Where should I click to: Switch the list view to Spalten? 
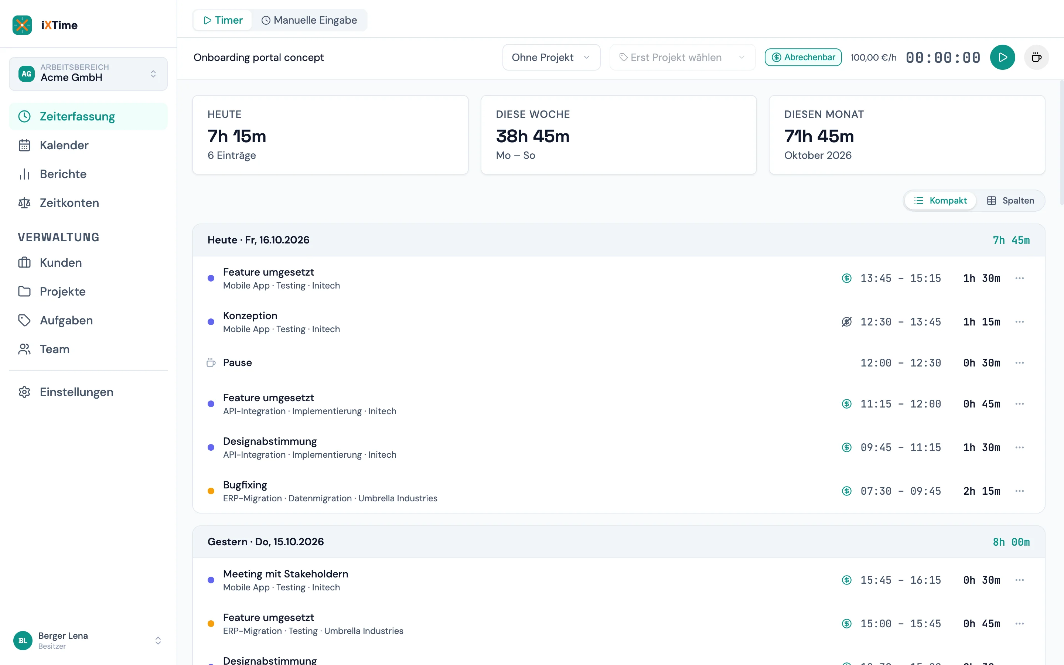pyautogui.click(x=1010, y=201)
